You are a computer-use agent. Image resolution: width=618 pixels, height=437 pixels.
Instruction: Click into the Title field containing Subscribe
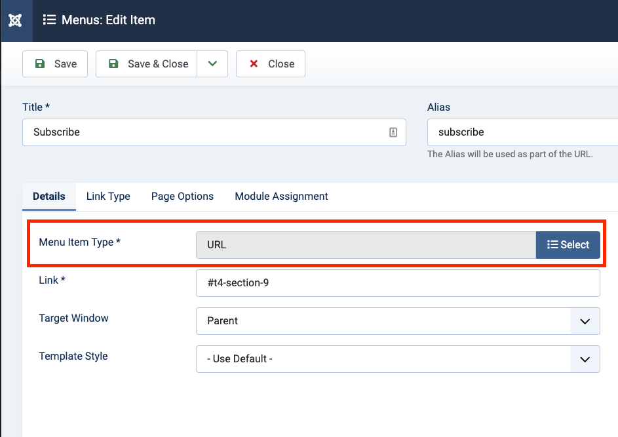coord(203,132)
